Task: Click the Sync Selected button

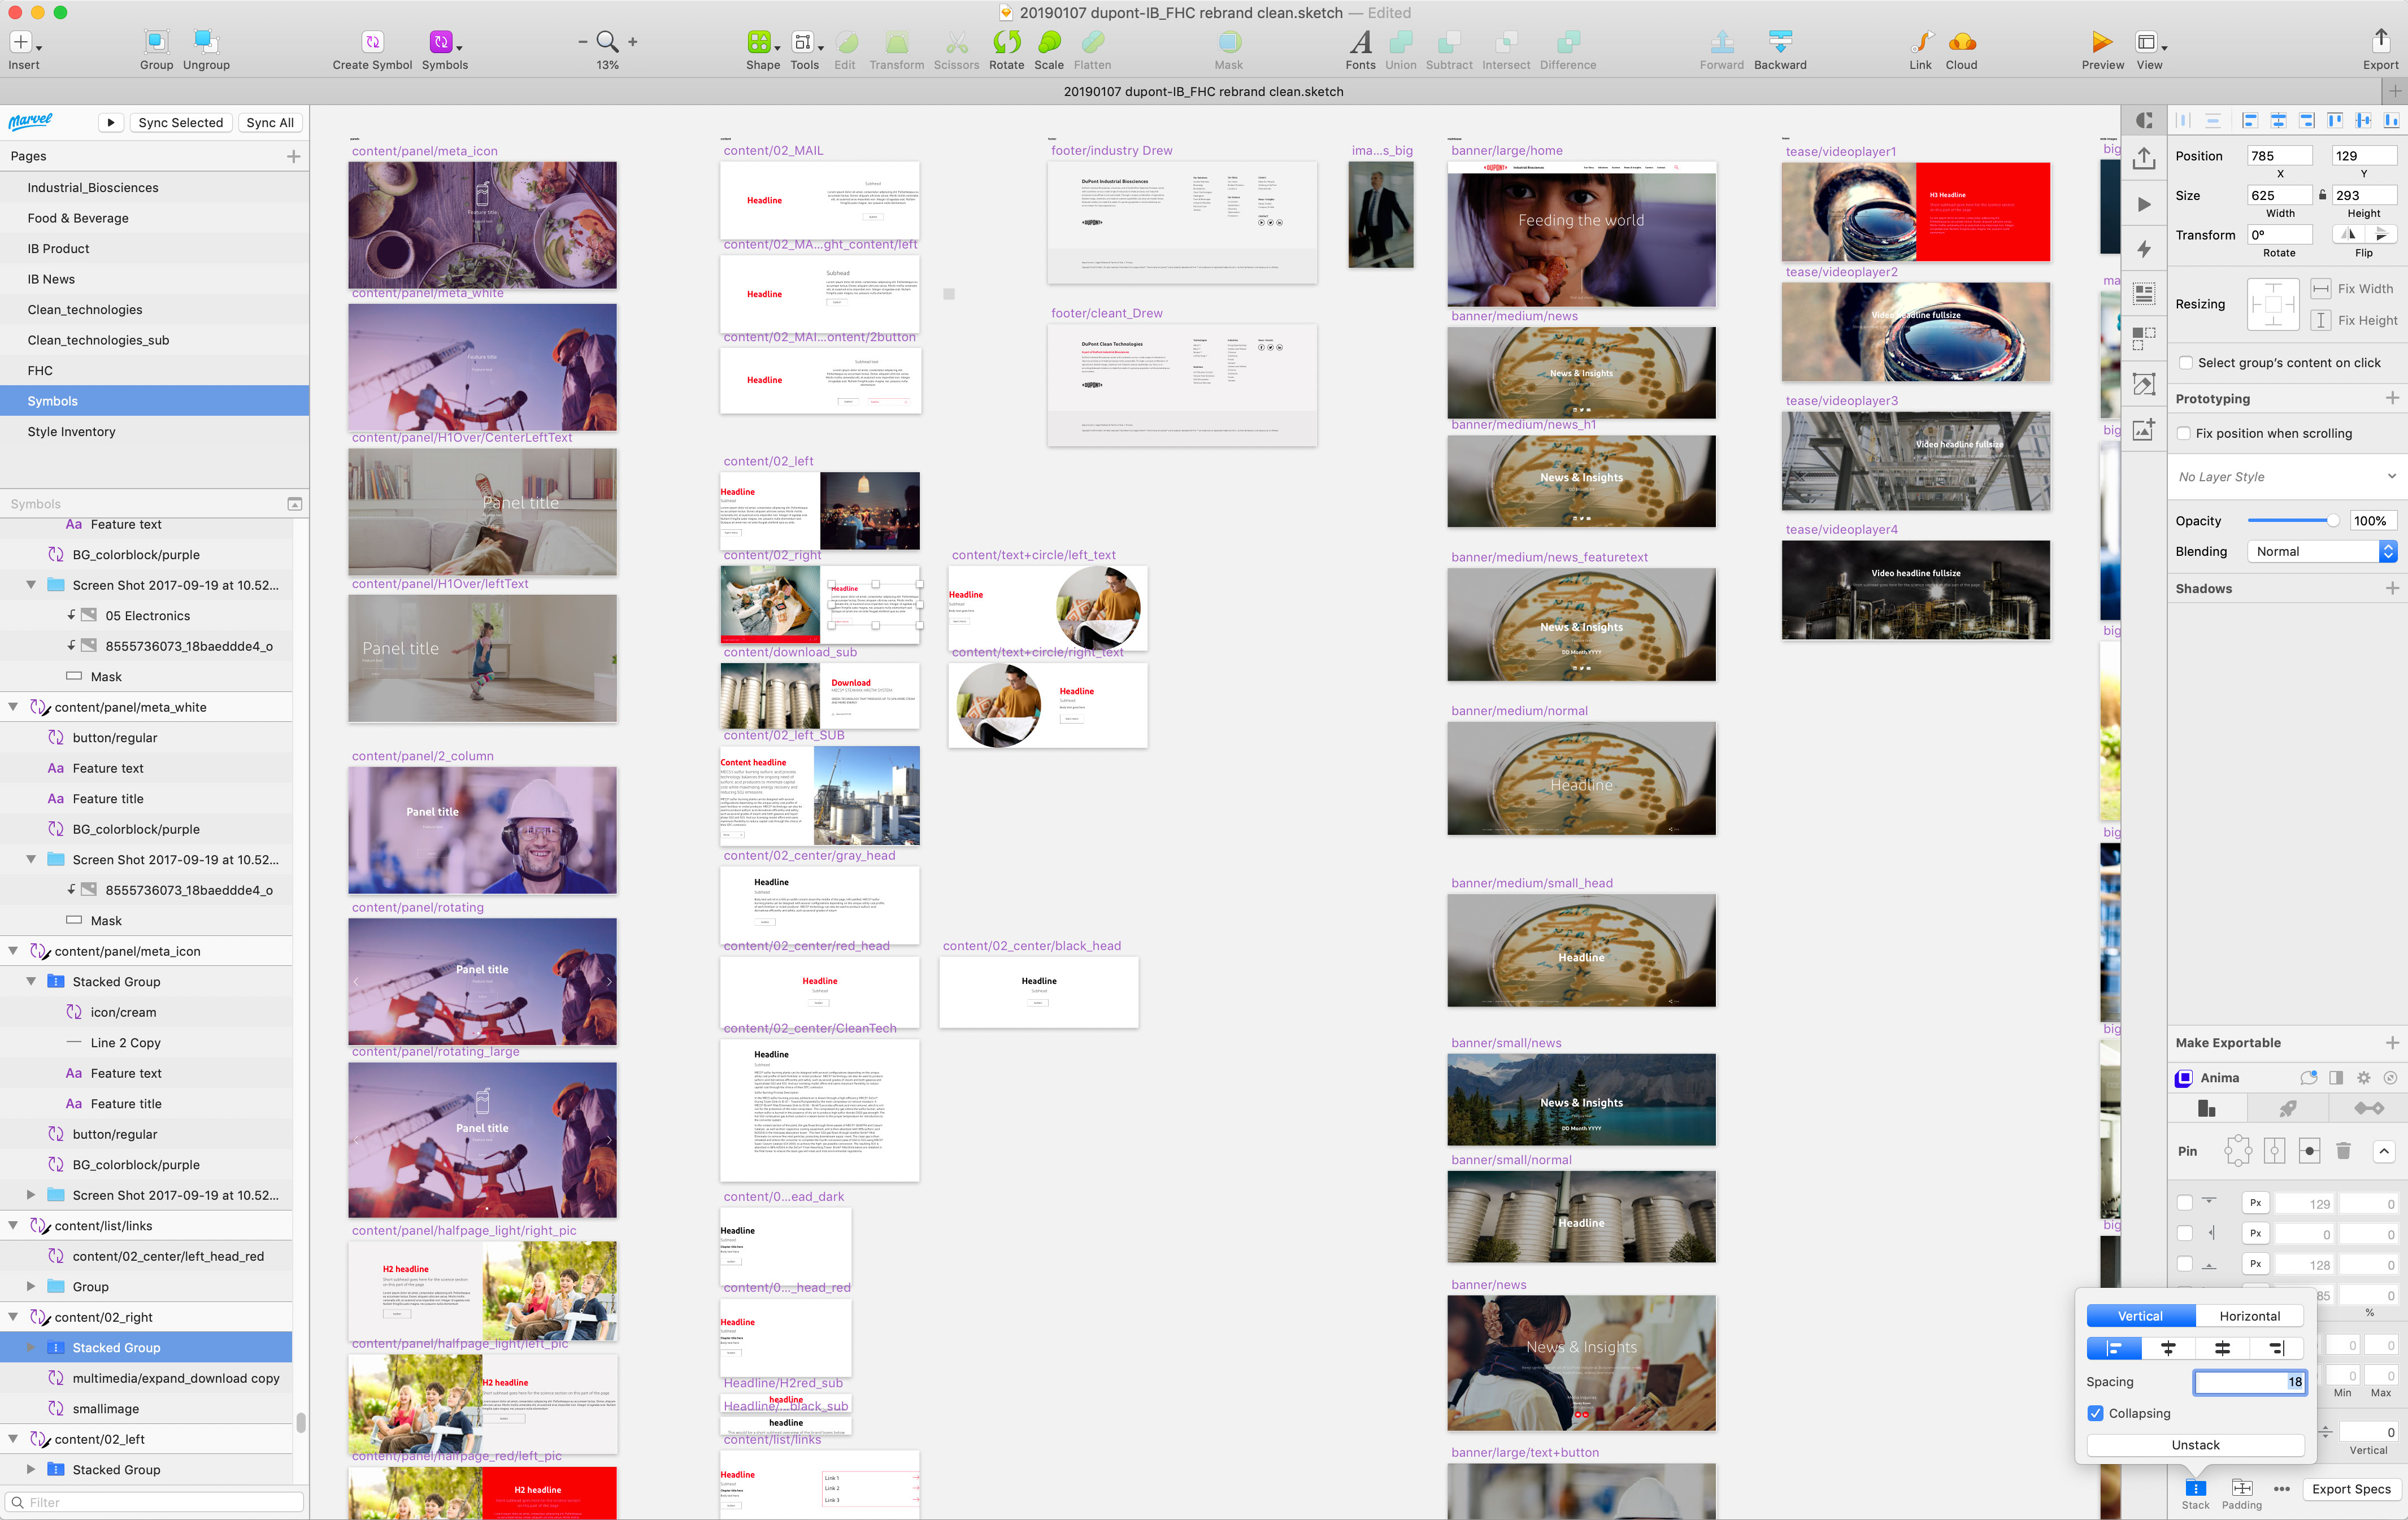Action: (x=180, y=122)
